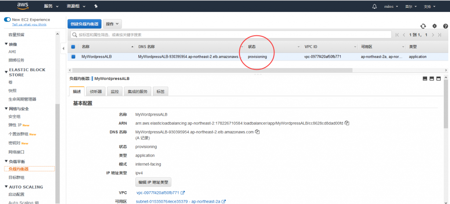Image resolution: width=450 pixels, height=204 pixels.
Task: Open the vpc-0977f420af50fb771 link in details
Action: click(x=158, y=193)
